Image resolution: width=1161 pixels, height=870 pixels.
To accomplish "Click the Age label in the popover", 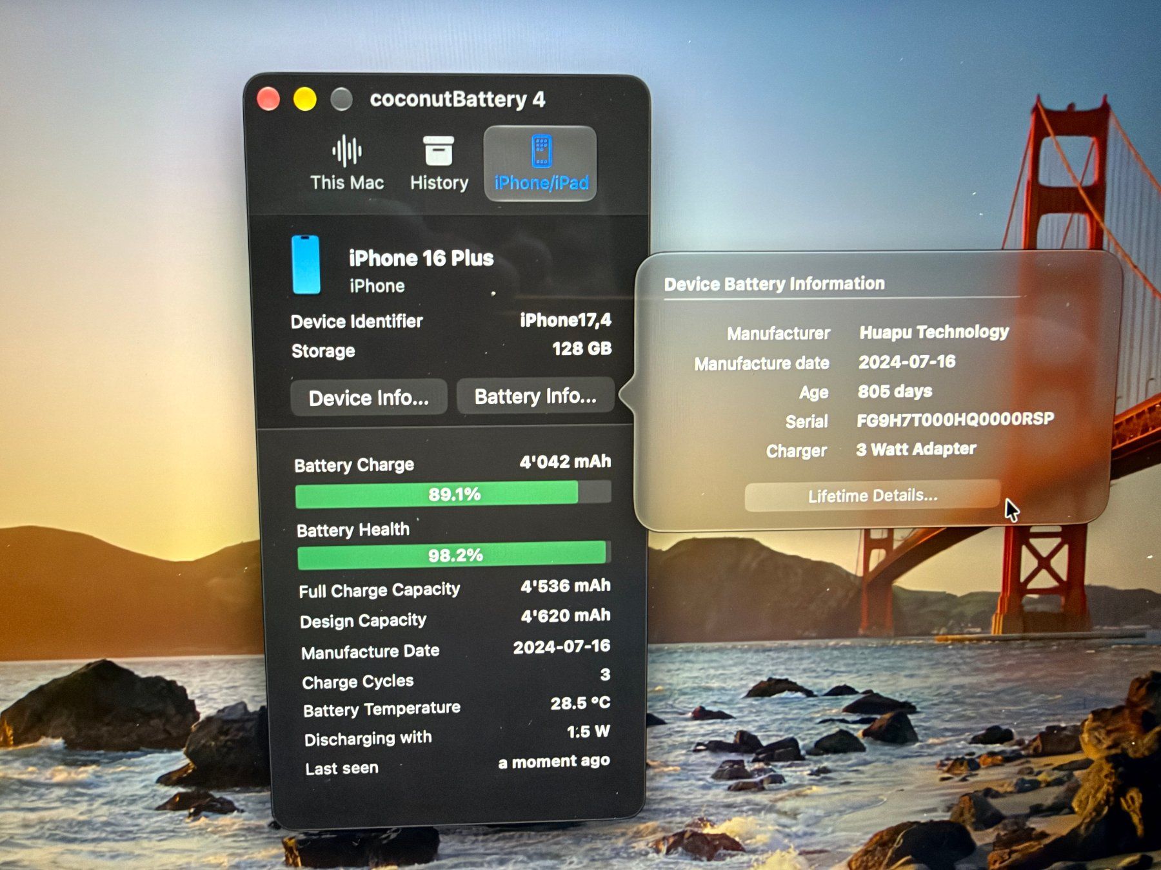I will click(814, 392).
